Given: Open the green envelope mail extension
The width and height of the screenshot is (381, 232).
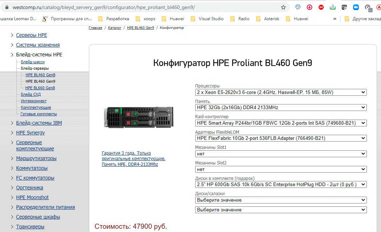Looking at the screenshot, I should coord(333,7).
